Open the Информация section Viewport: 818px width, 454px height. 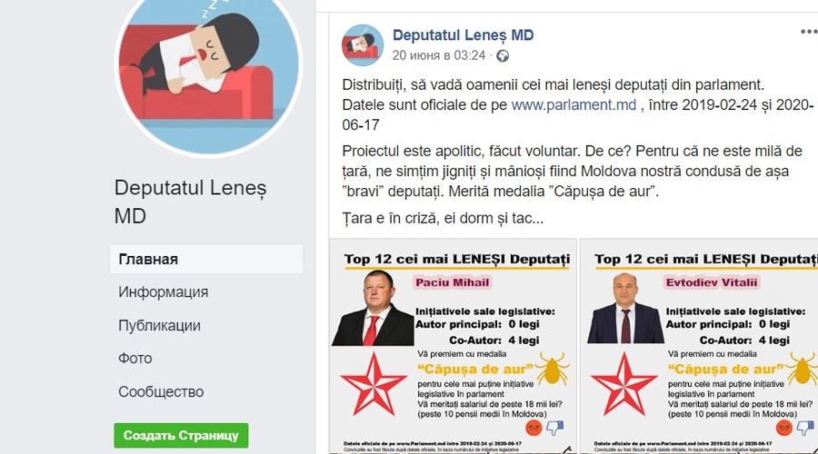(x=163, y=291)
